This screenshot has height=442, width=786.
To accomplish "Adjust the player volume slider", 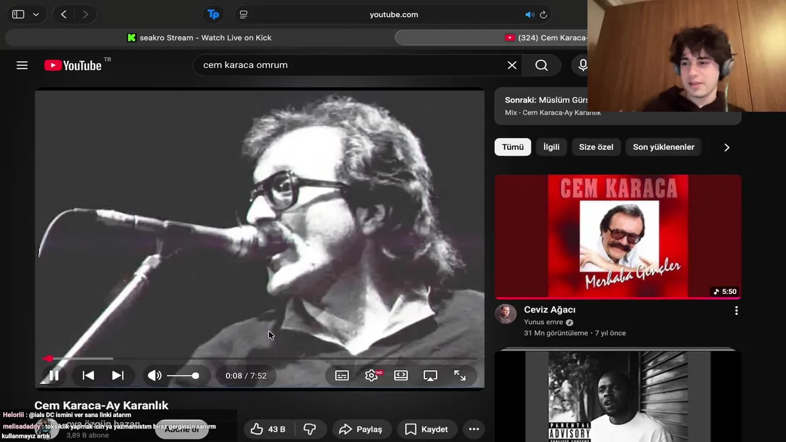I will pos(183,376).
